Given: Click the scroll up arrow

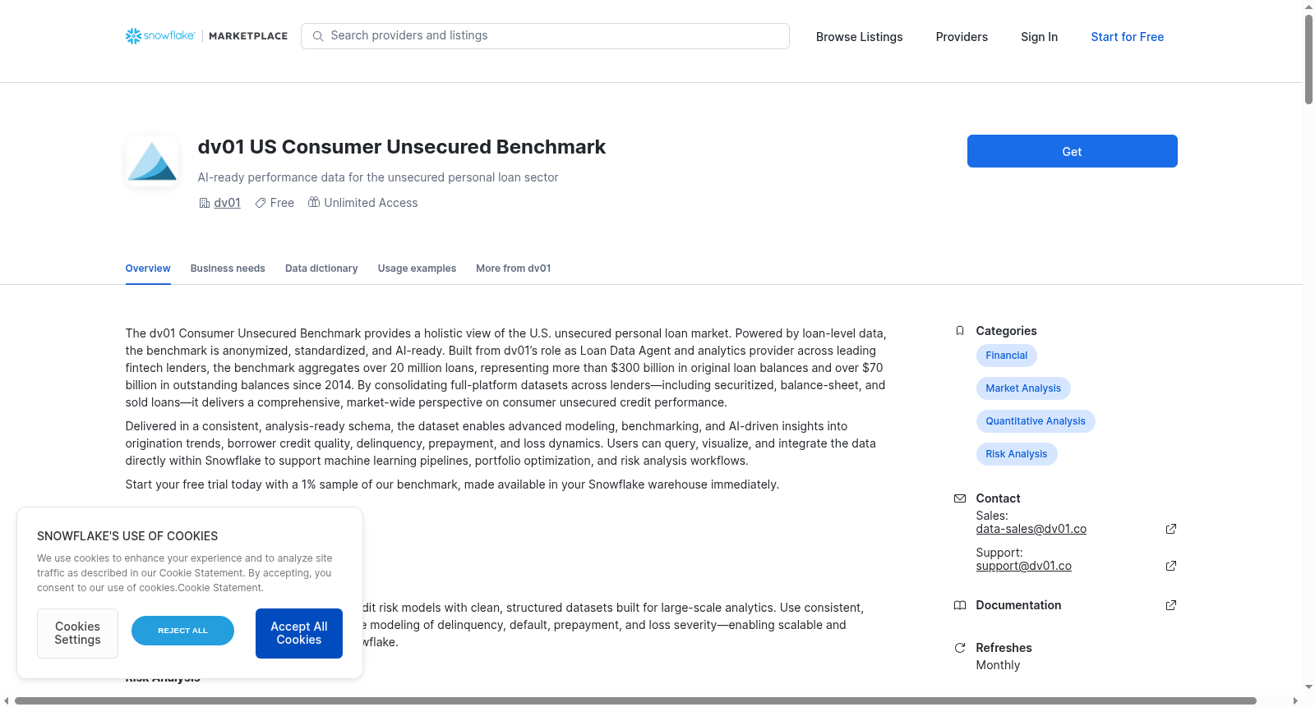Looking at the screenshot, I should (x=1308, y=7).
